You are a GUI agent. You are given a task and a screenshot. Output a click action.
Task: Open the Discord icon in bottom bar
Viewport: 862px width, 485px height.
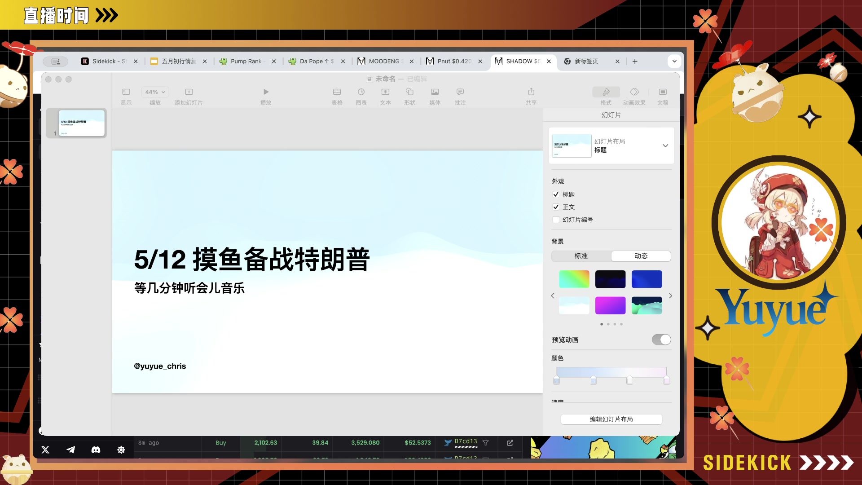(x=96, y=450)
